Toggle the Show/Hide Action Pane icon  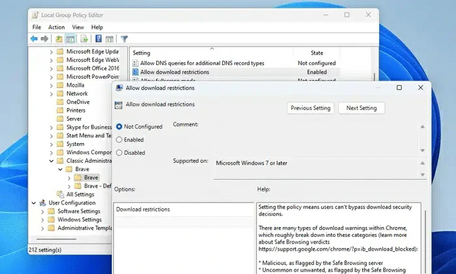point(109,39)
